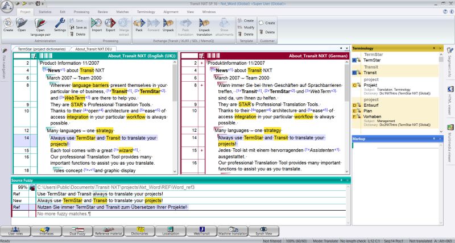Click German target pane vertical scrollbar

(x=347, y=118)
